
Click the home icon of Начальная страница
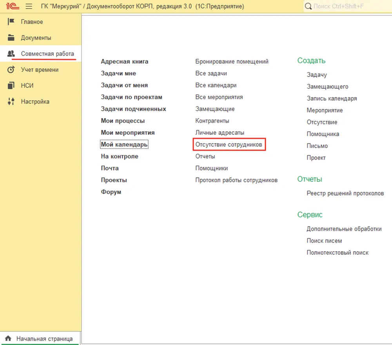(8, 338)
